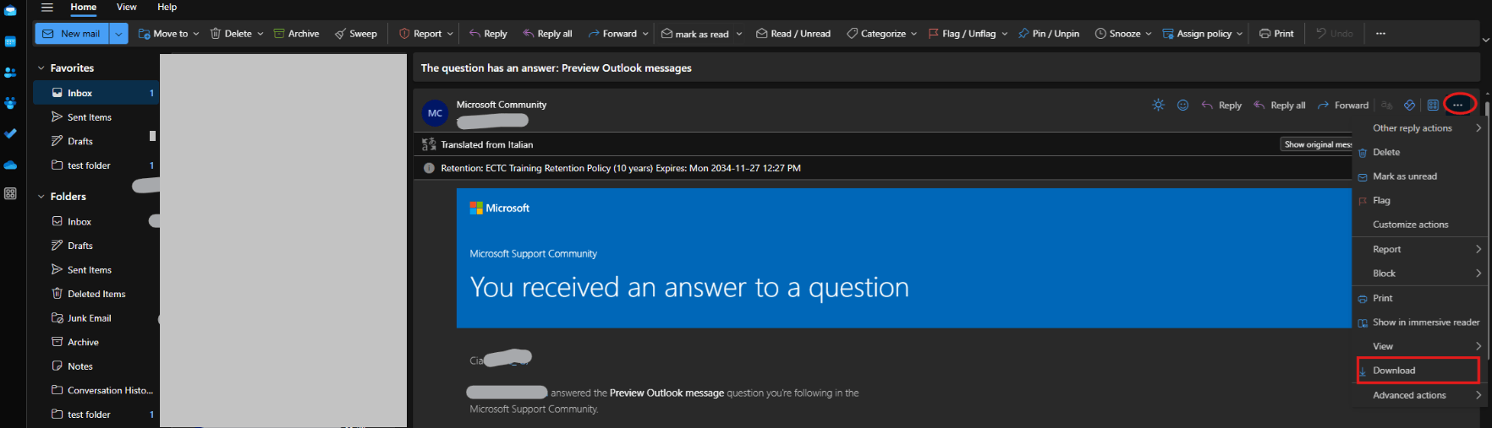Click the Viva Insights diamond icon

pyautogui.click(x=1409, y=106)
